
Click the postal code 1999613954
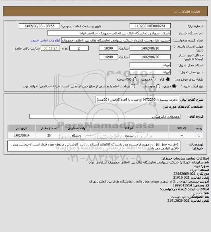pos(182,185)
